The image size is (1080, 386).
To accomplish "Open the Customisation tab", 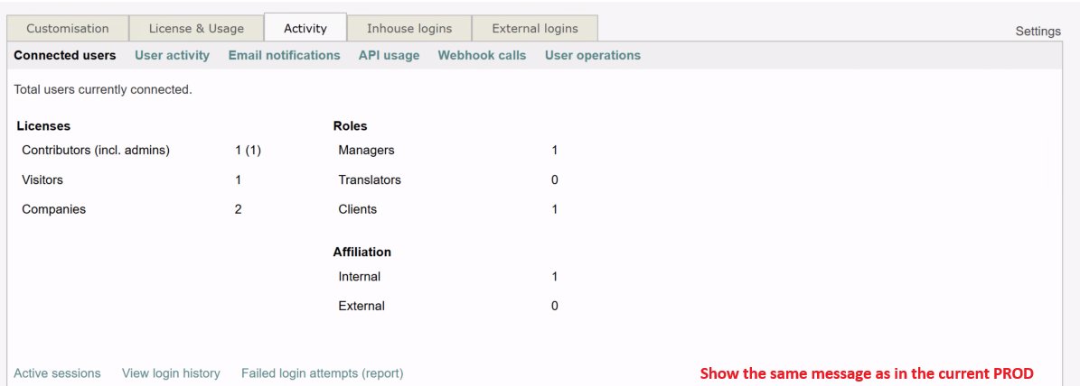I will pyautogui.click(x=68, y=28).
